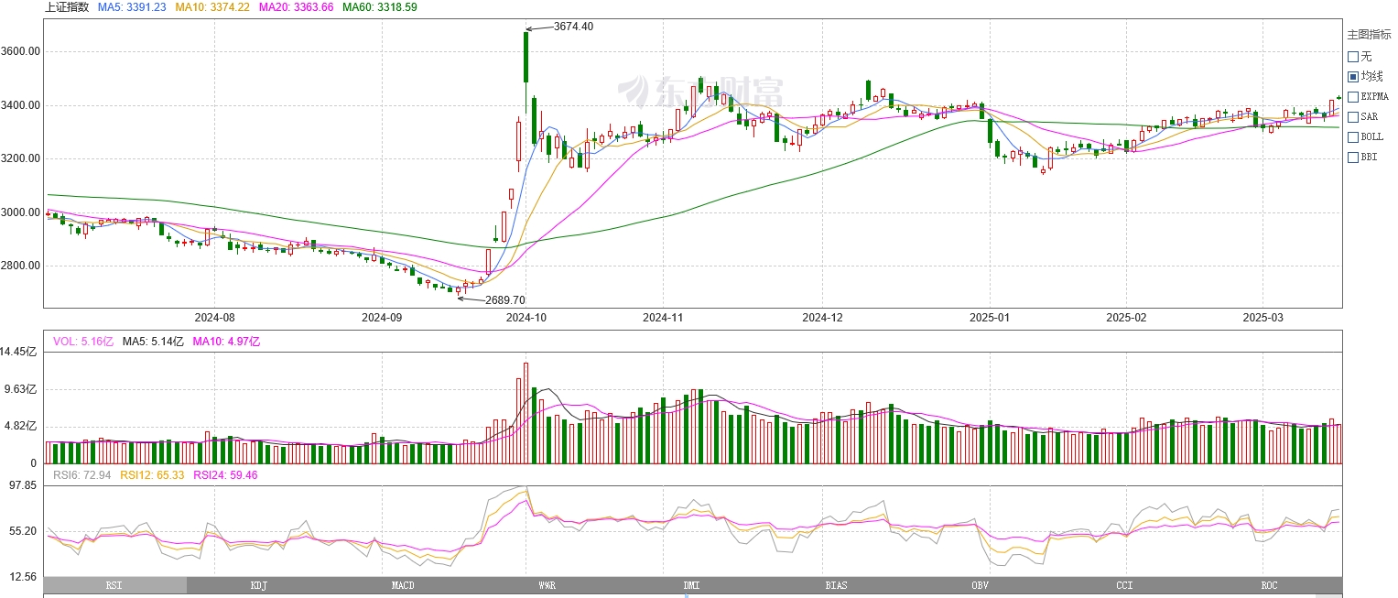Click the volume MA5: 5.14亿 label
1398x598 pixels.
153,342
